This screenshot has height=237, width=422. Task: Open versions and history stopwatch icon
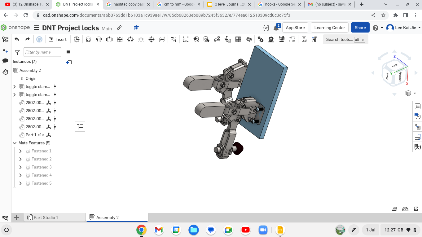coord(5,72)
